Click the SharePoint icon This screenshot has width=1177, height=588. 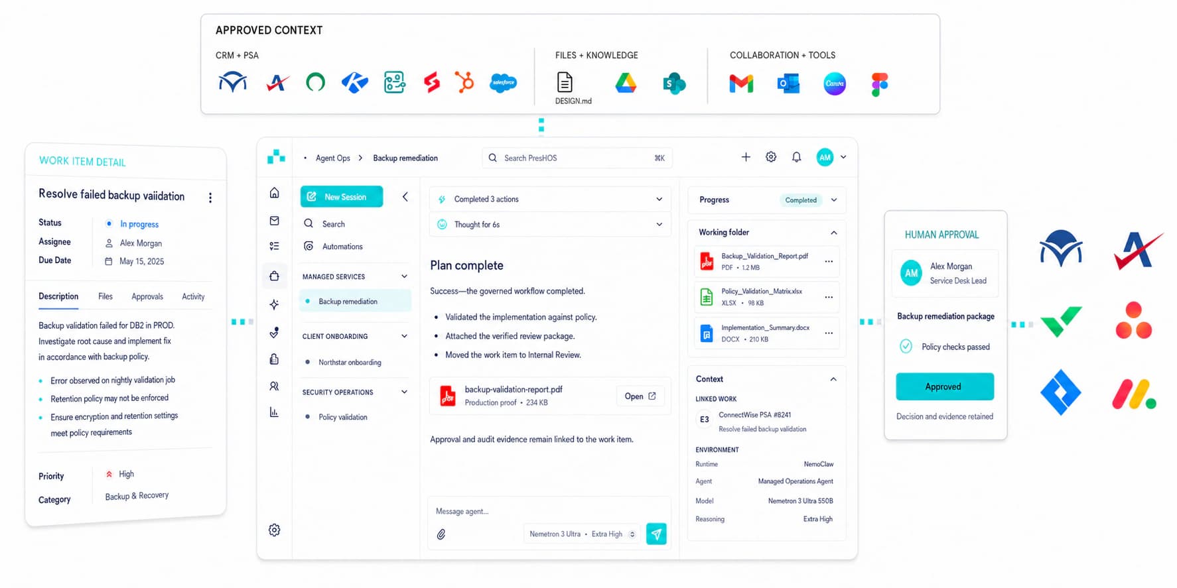point(674,84)
